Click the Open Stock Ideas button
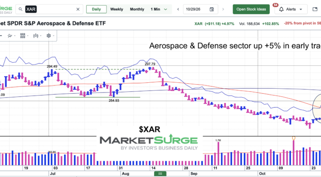The image size is (321, 177). 251,9
